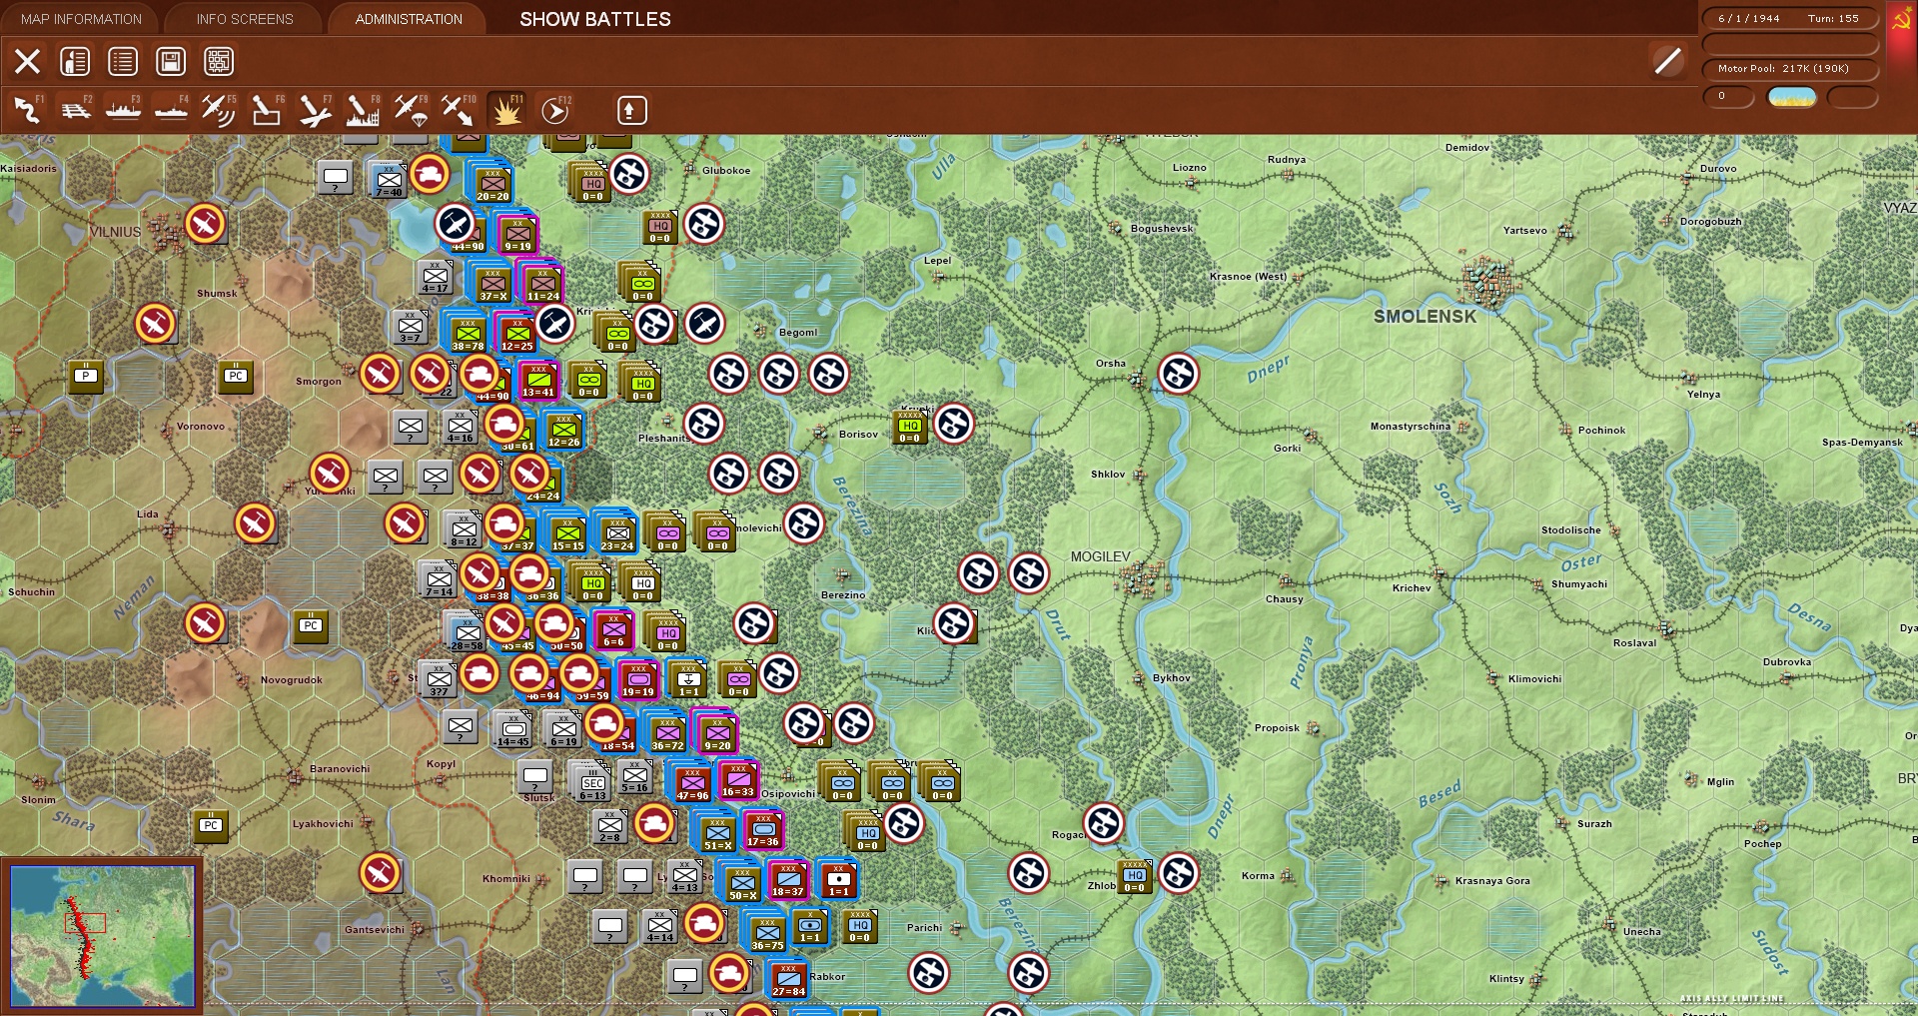Click the F12 end turn icon

[554, 110]
